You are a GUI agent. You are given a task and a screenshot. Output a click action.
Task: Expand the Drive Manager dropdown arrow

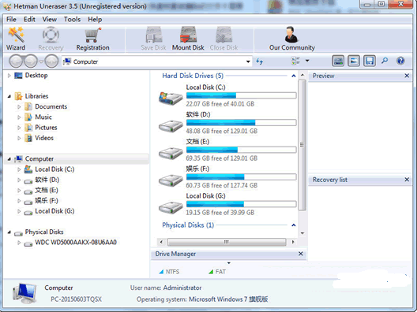point(229,263)
